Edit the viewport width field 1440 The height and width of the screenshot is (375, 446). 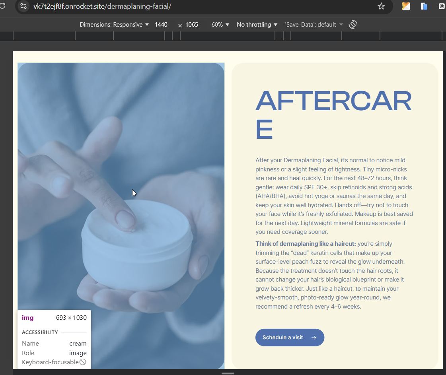click(x=161, y=24)
